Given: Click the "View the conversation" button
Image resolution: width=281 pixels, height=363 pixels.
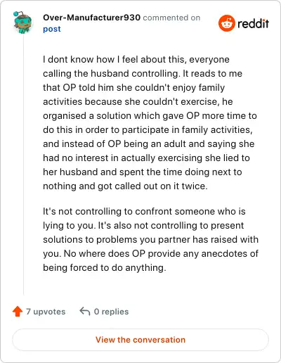Looking at the screenshot, I should (x=140, y=340).
